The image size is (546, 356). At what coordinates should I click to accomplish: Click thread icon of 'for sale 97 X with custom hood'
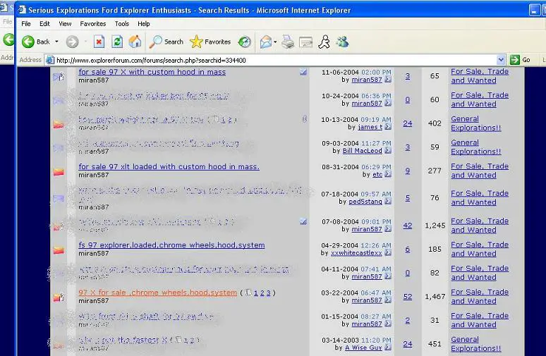(x=59, y=77)
